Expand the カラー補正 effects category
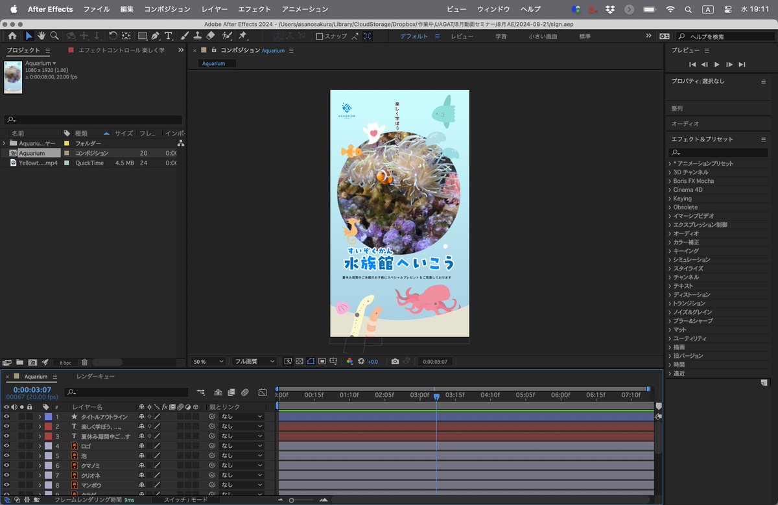 coord(670,242)
